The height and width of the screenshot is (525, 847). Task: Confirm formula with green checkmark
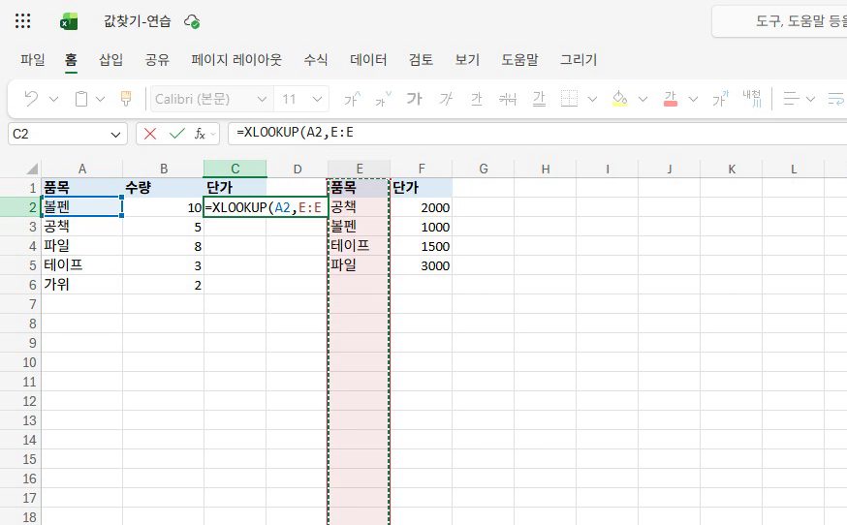[x=176, y=134]
